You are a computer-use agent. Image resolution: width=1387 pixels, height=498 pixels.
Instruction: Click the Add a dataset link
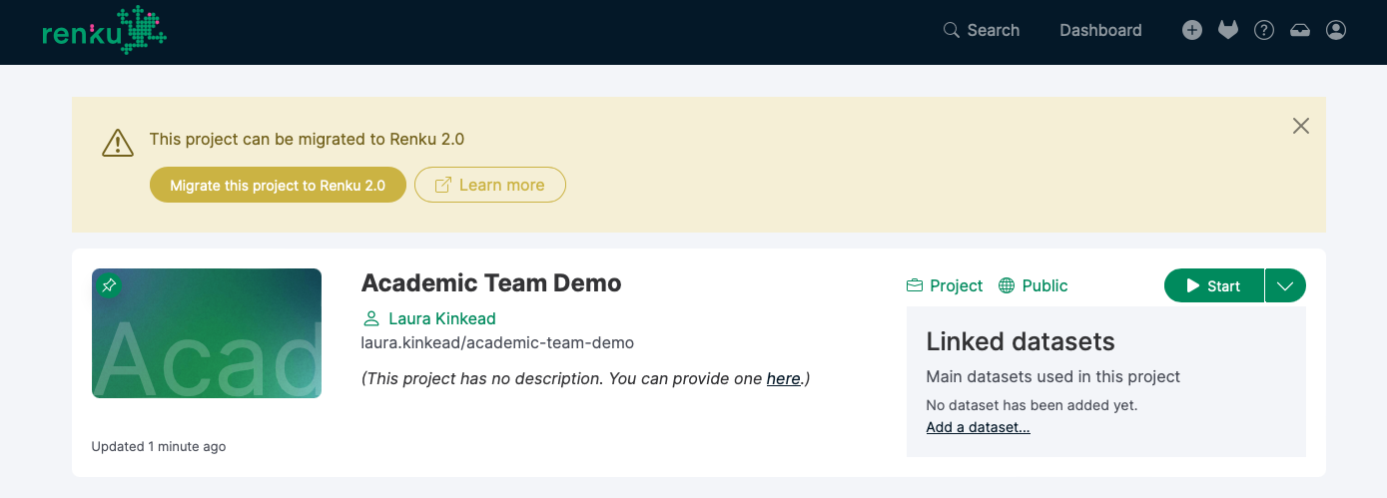pos(978,427)
